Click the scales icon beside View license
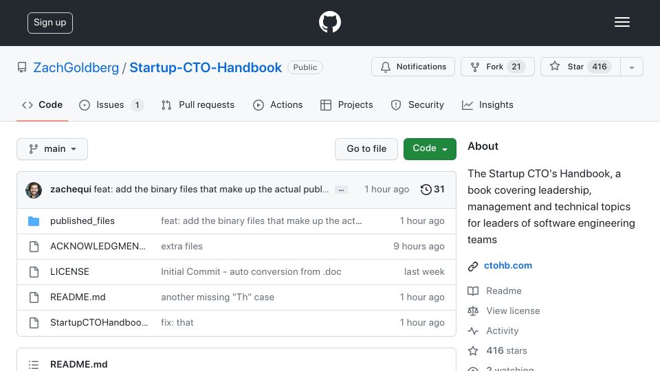Image resolution: width=660 pixels, height=371 pixels. pos(473,311)
